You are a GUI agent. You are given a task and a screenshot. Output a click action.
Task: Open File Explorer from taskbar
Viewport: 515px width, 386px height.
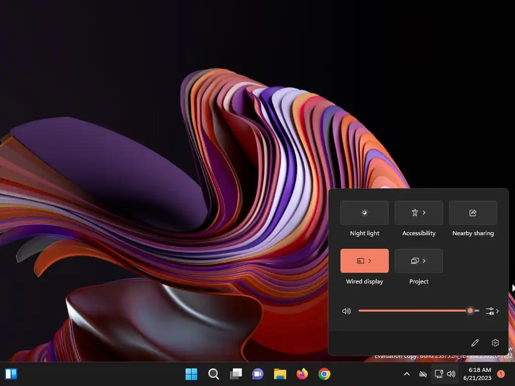[280, 374]
